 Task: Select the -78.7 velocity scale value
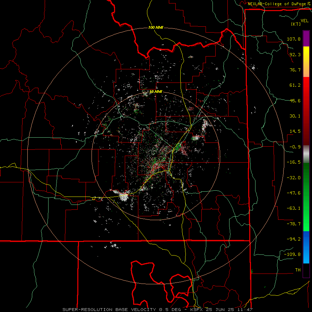(x=294, y=224)
